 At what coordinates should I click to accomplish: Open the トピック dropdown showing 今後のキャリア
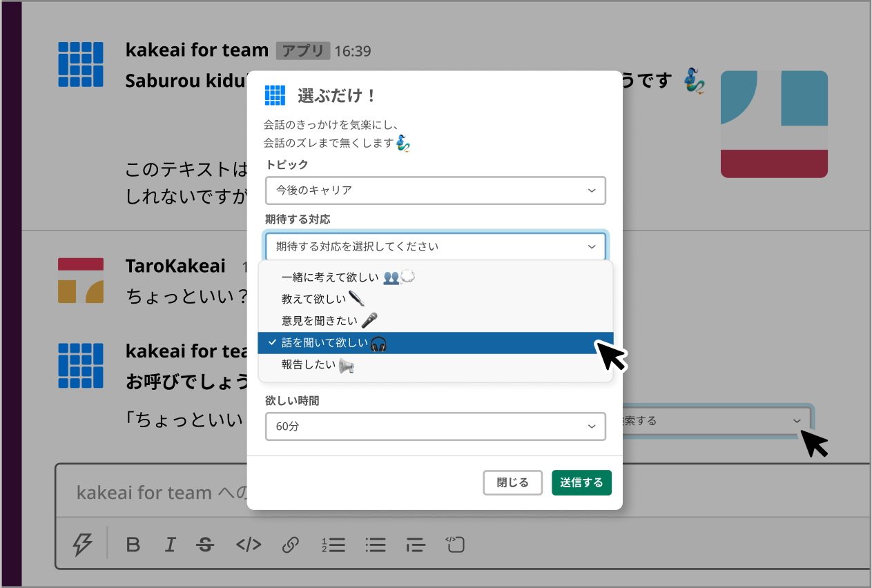pyautogui.click(x=436, y=190)
